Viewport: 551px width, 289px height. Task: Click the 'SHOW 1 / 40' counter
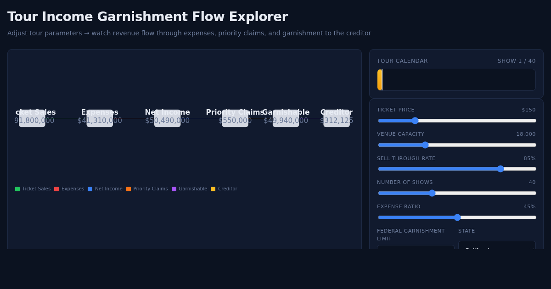tap(517, 61)
